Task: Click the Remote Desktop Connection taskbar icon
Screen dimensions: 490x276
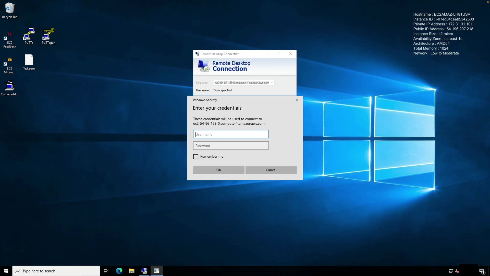Action: 144,271
